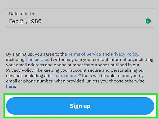Click the Date of birth field
Screen dimensions: 159x119
[x=80, y=18]
